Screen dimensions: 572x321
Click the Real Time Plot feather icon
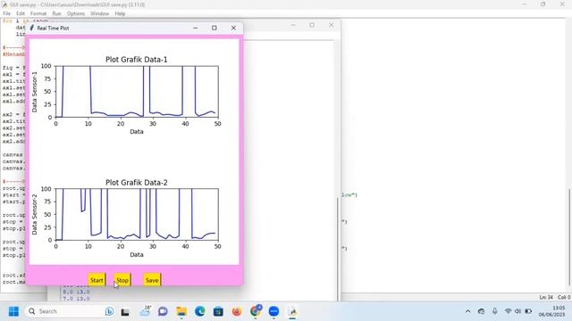[32, 28]
